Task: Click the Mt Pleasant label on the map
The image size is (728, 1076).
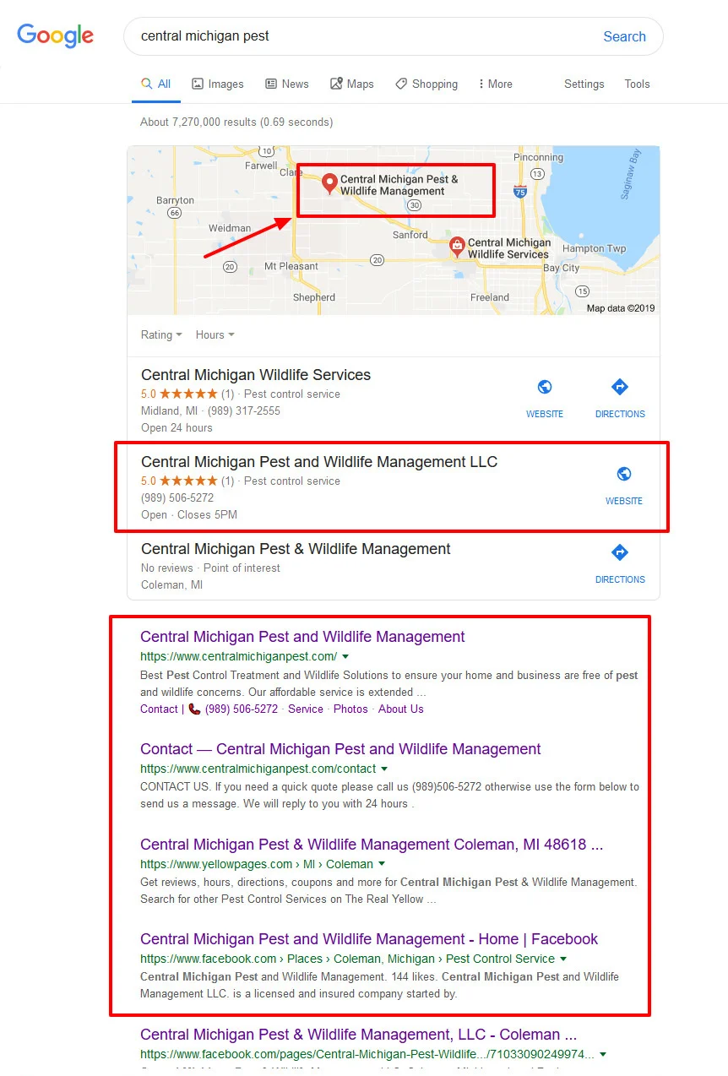Action: pyautogui.click(x=291, y=266)
